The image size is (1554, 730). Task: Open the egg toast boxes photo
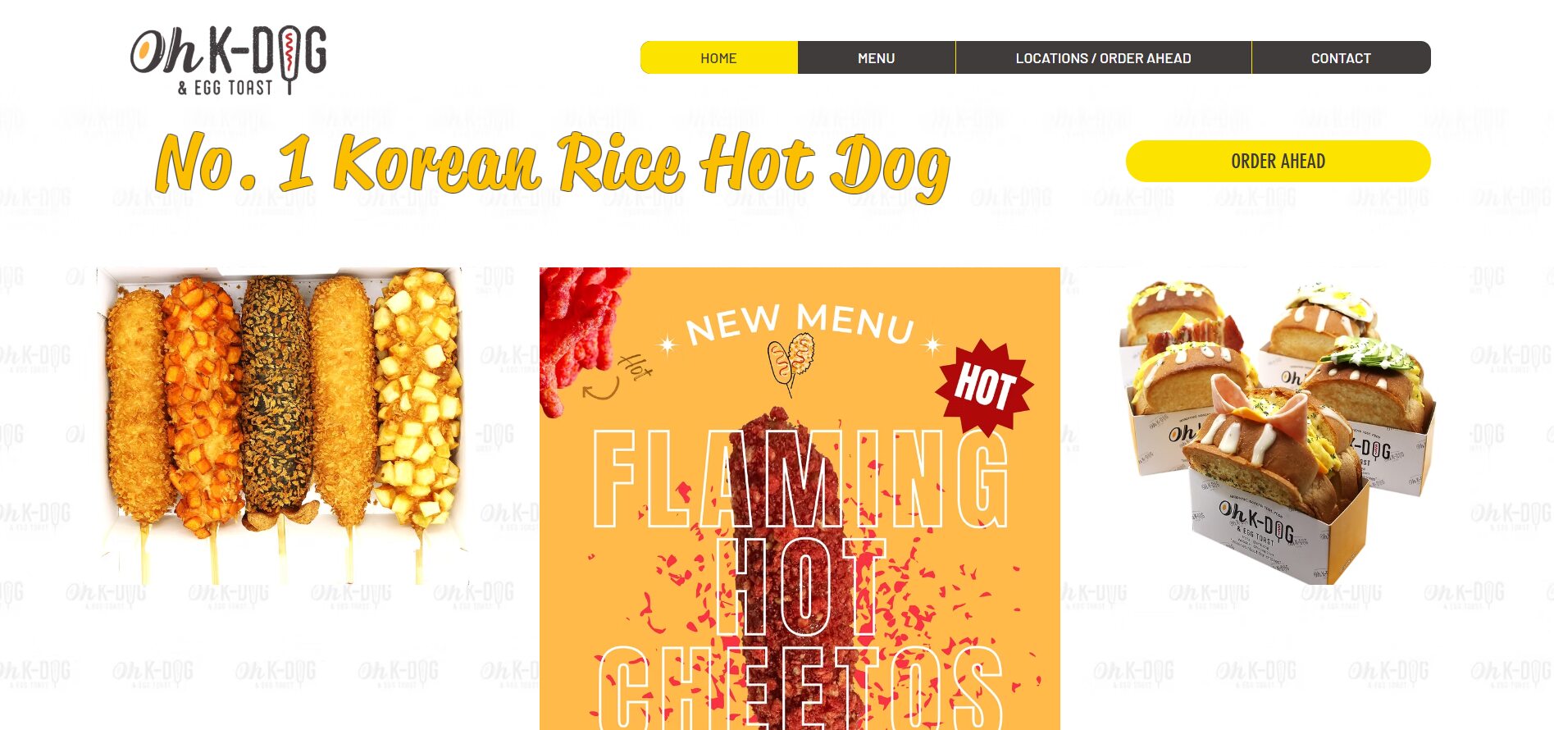(x=1277, y=431)
